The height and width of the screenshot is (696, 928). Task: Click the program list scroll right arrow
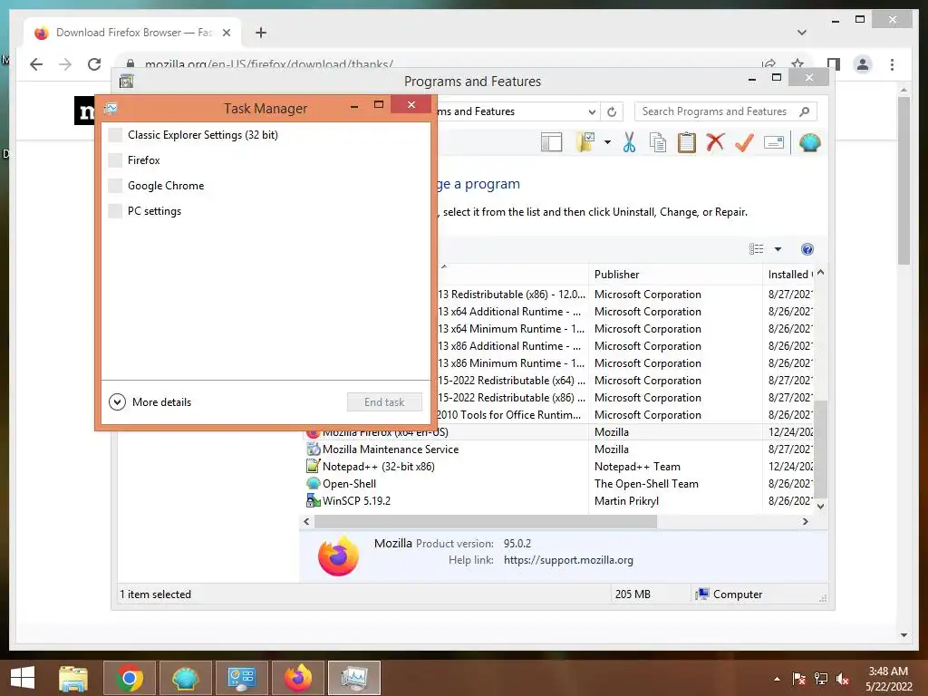pos(805,521)
